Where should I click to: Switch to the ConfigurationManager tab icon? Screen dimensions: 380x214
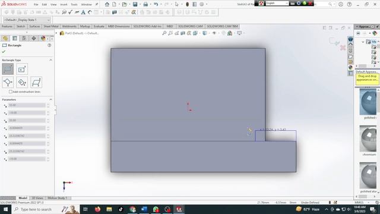tap(24, 38)
